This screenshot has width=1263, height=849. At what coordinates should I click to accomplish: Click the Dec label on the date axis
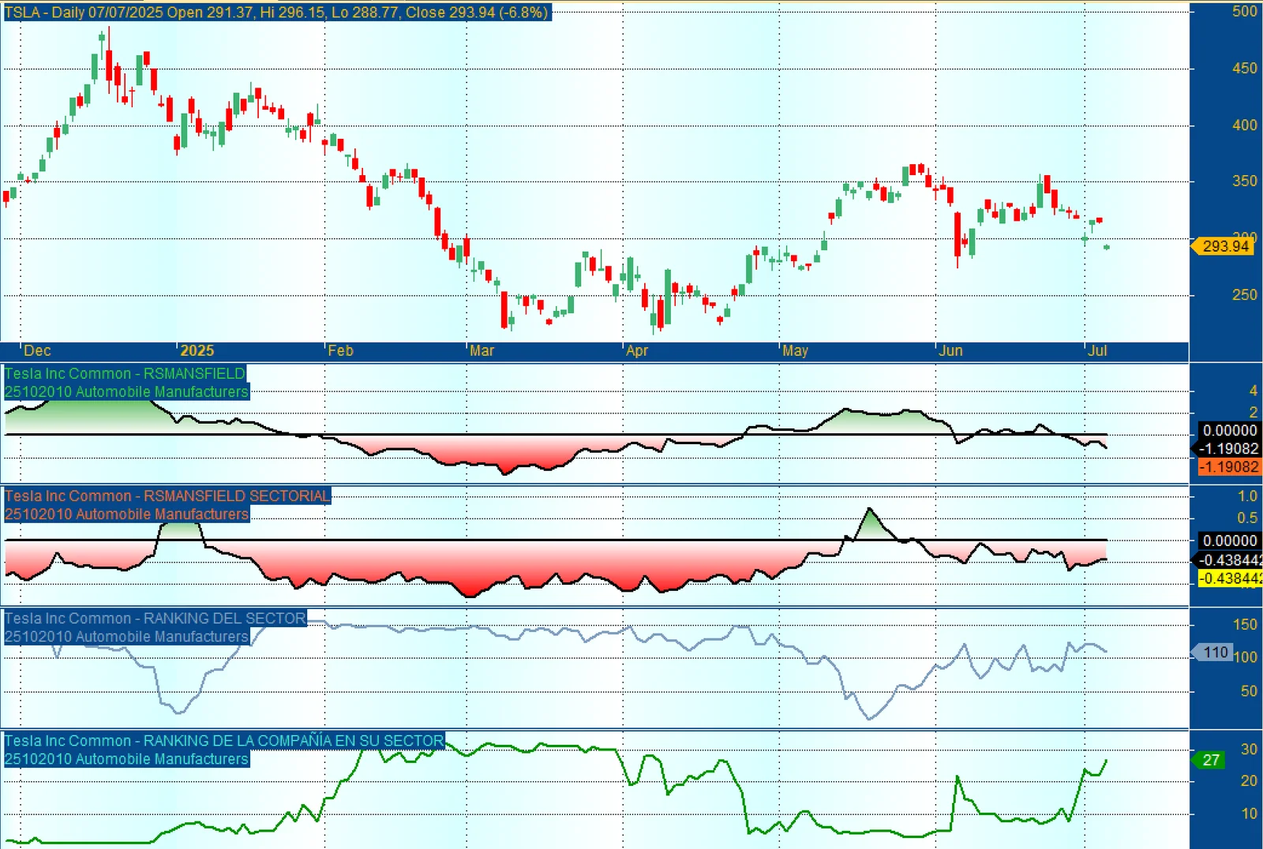click(37, 351)
